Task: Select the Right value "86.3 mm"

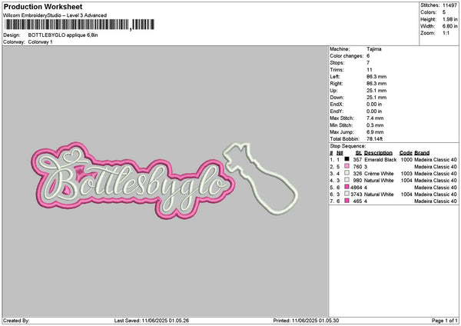Action: (x=376, y=84)
